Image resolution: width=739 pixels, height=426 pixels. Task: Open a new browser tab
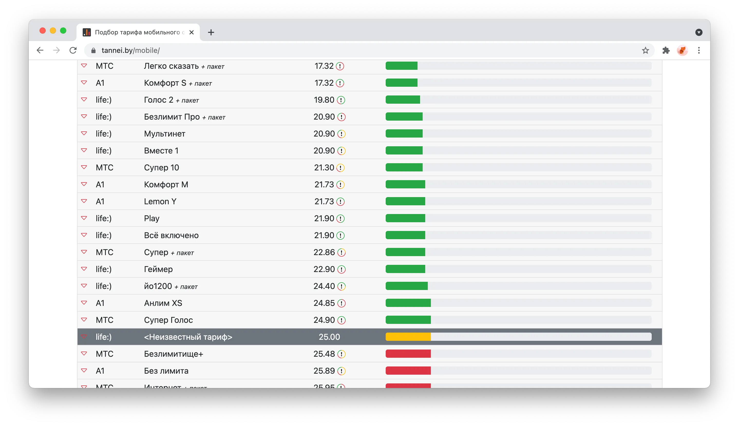[211, 32]
